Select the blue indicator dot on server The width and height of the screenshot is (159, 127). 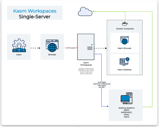[92, 45]
